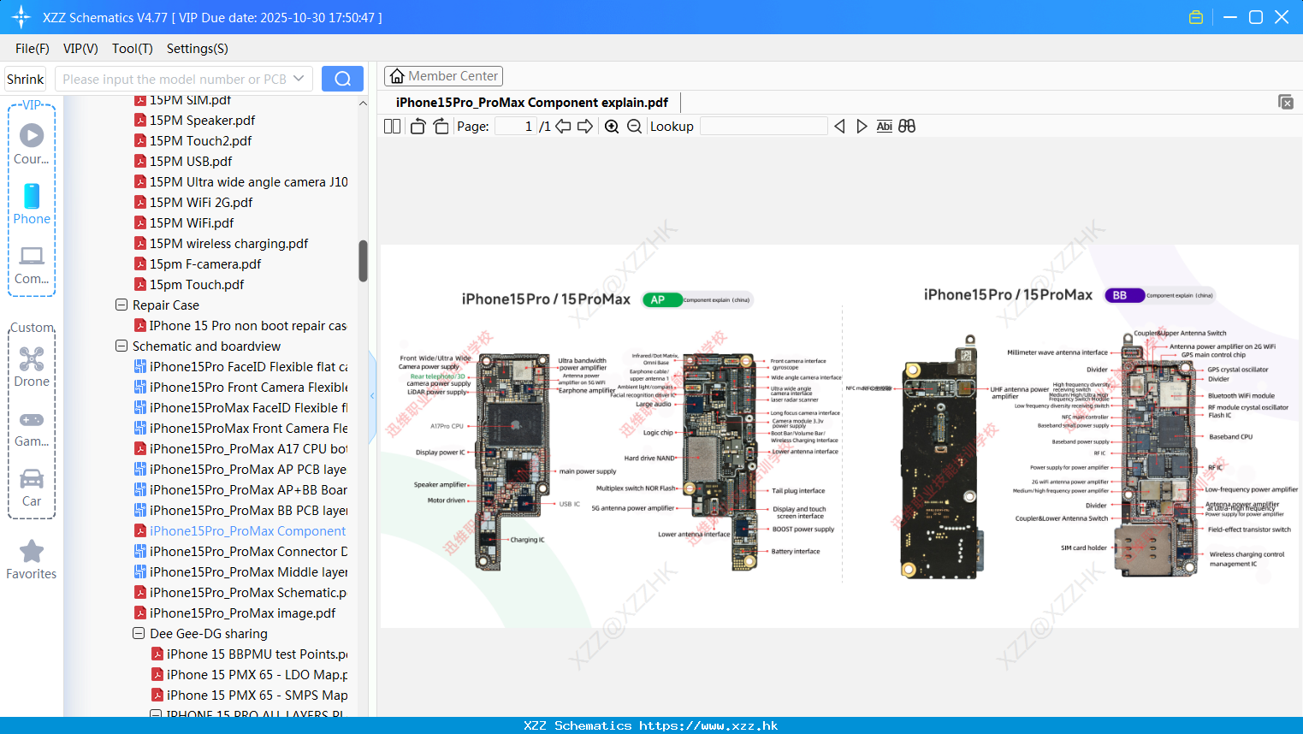Select the Phone category icon
This screenshot has height=734, width=1303.
[32, 204]
